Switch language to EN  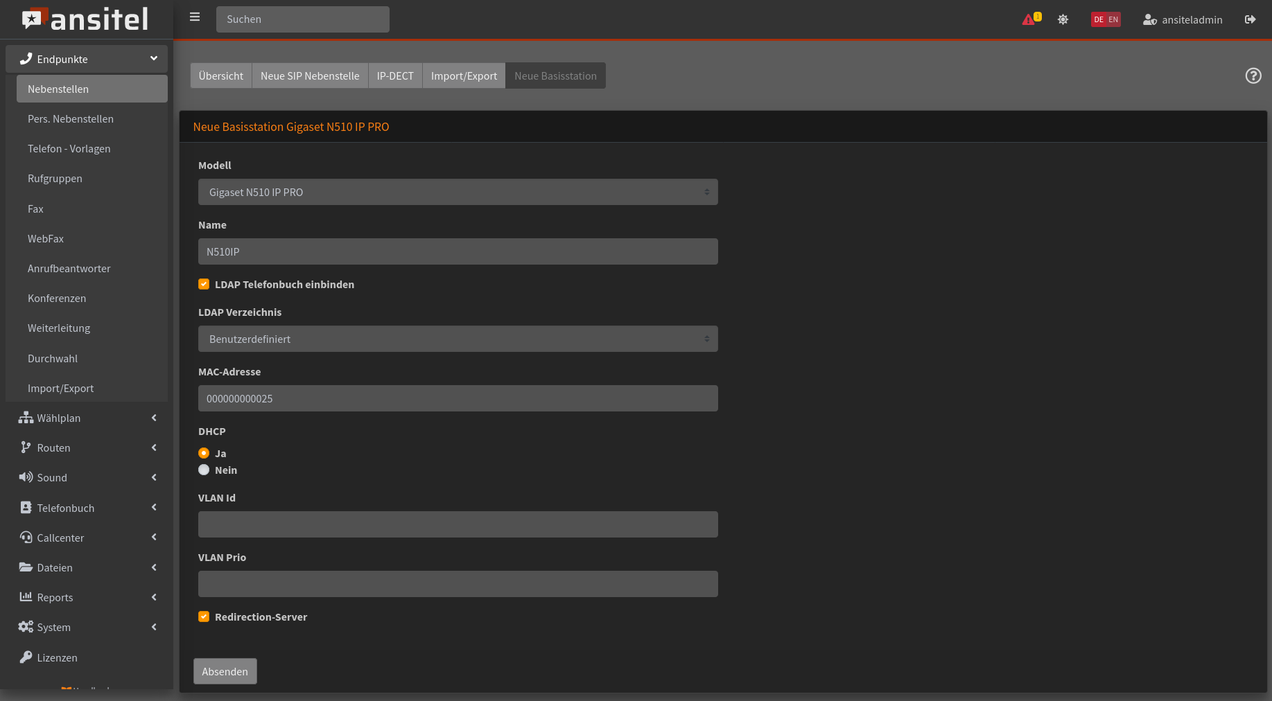(x=1113, y=19)
